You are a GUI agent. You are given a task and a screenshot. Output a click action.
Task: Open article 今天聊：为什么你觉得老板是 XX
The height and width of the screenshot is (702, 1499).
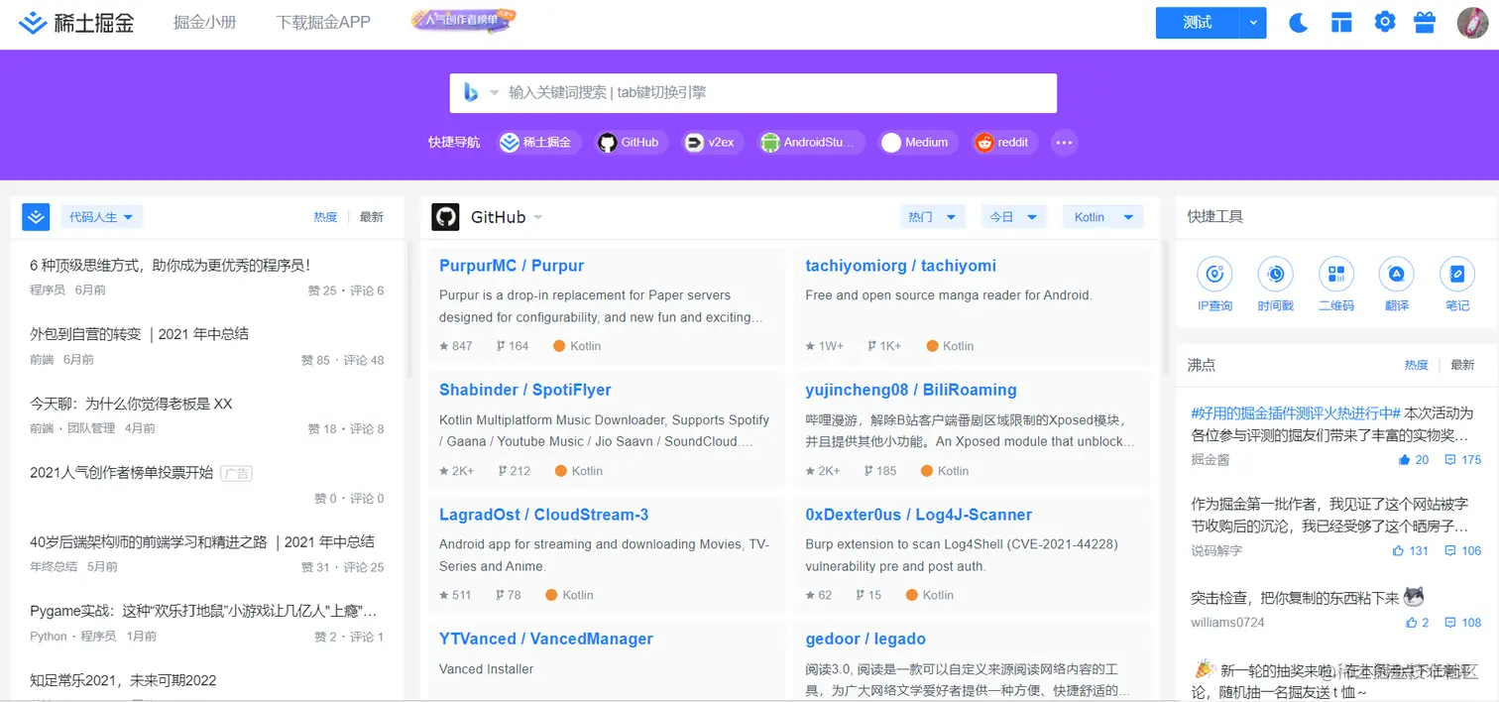pos(131,404)
